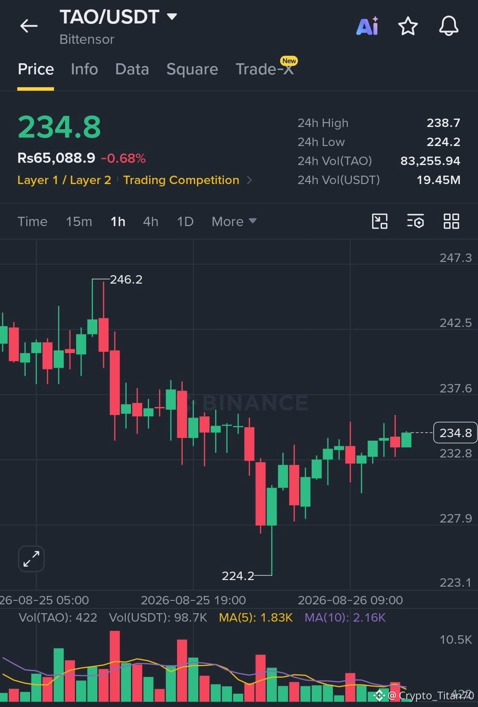Click the 2026-08-25 19:00 time label

click(193, 600)
